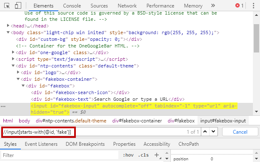The width and height of the screenshot is (260, 162).
Task: Click the DOM tree scroll down arrow
Action: point(256,112)
